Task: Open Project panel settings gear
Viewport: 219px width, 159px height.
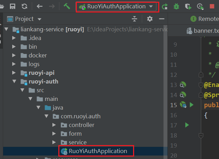Action: tap(150, 19)
